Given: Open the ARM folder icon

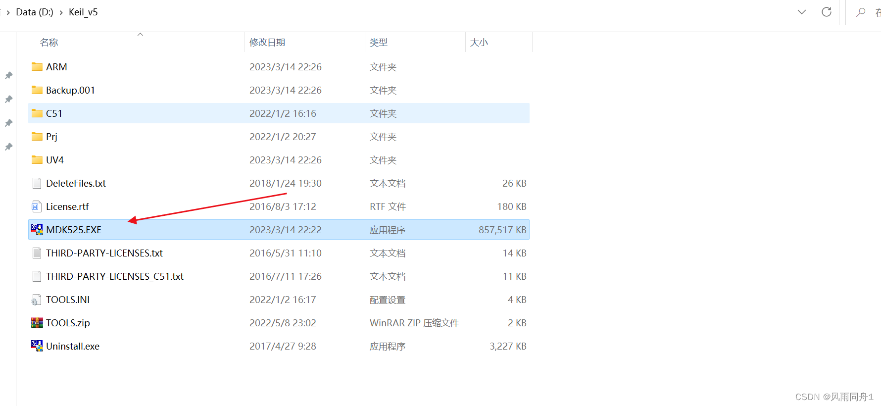Looking at the screenshot, I should pyautogui.click(x=37, y=67).
